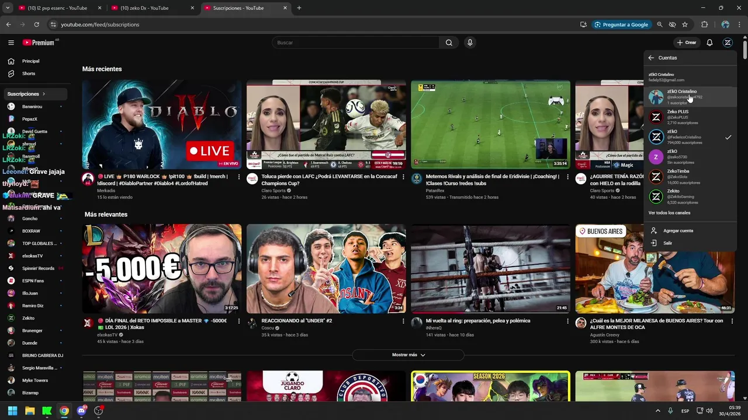The height and width of the screenshot is (420, 748).
Task: Open Chrome tab search dropdown
Action: click(x=8, y=8)
